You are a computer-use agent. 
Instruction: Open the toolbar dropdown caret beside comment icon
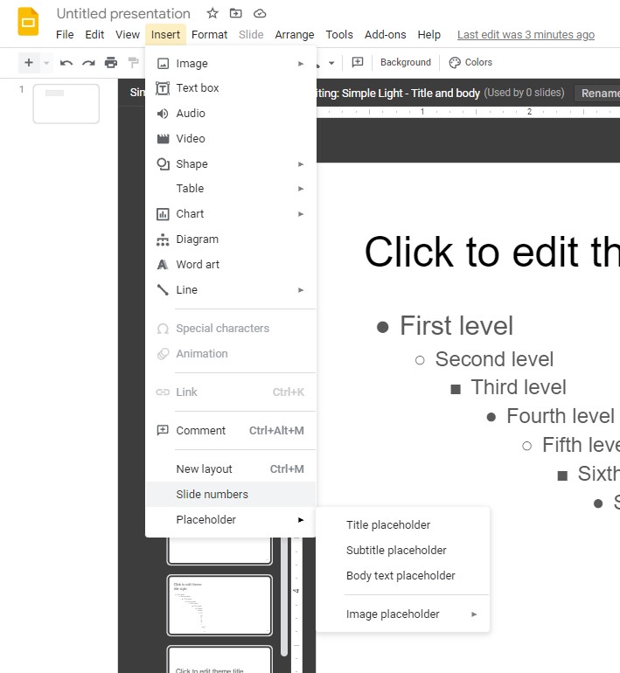331,63
